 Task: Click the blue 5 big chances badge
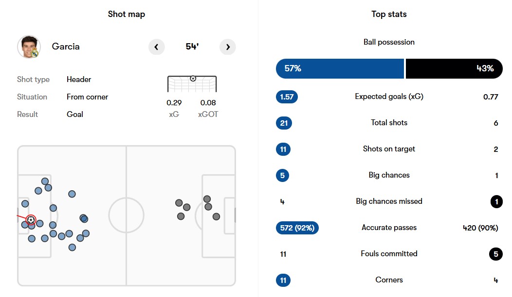(282, 175)
